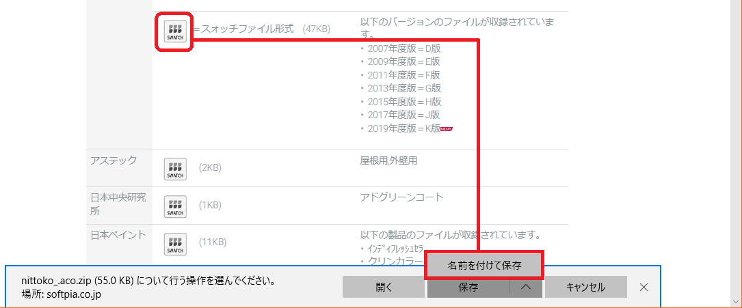This screenshot has width=742, height=308.
Task: Click the 日本中央研究所 SWATCH icon
Action: (x=175, y=206)
